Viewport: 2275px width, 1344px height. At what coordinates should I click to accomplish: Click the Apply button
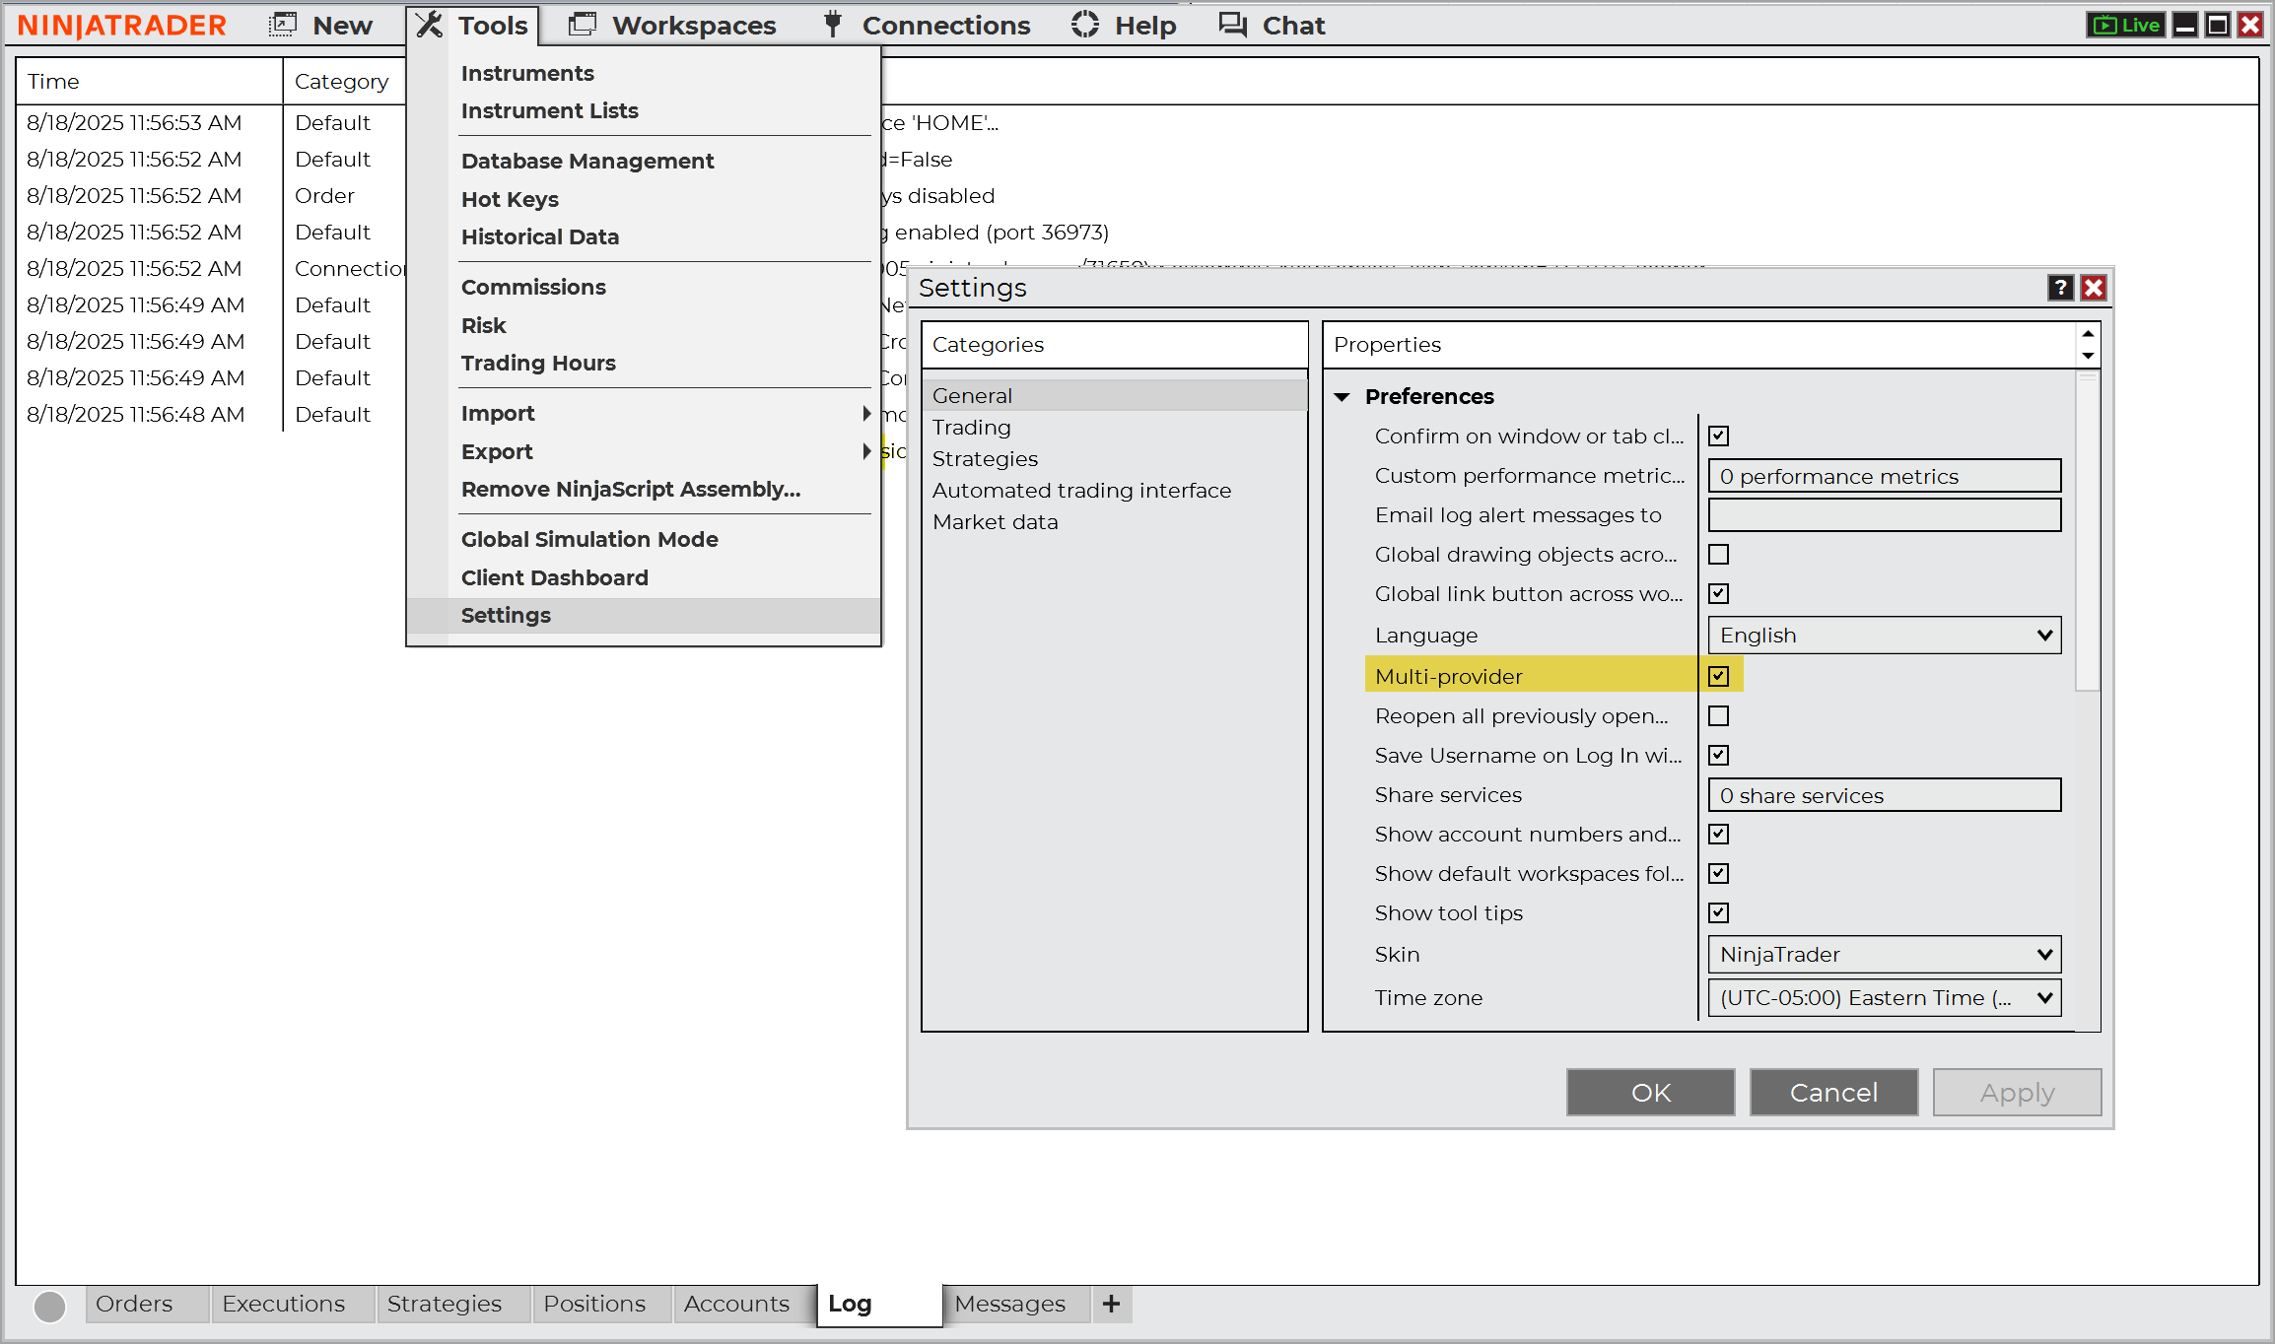coord(2016,1092)
